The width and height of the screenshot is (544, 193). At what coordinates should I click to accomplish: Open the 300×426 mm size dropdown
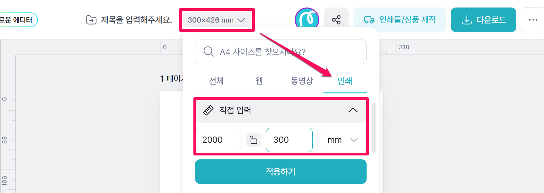(216, 20)
